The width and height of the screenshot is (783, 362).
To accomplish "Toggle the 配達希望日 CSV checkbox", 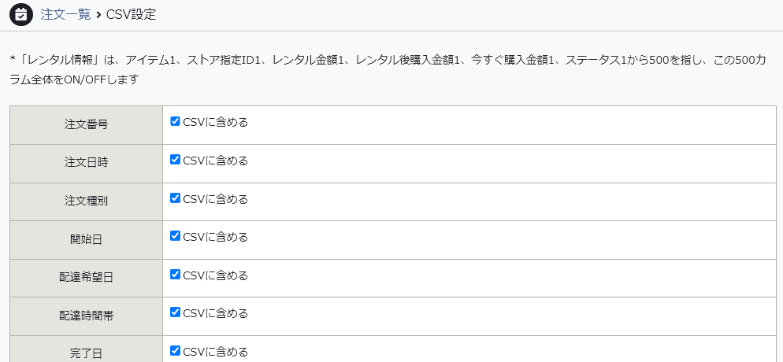I will click(175, 275).
